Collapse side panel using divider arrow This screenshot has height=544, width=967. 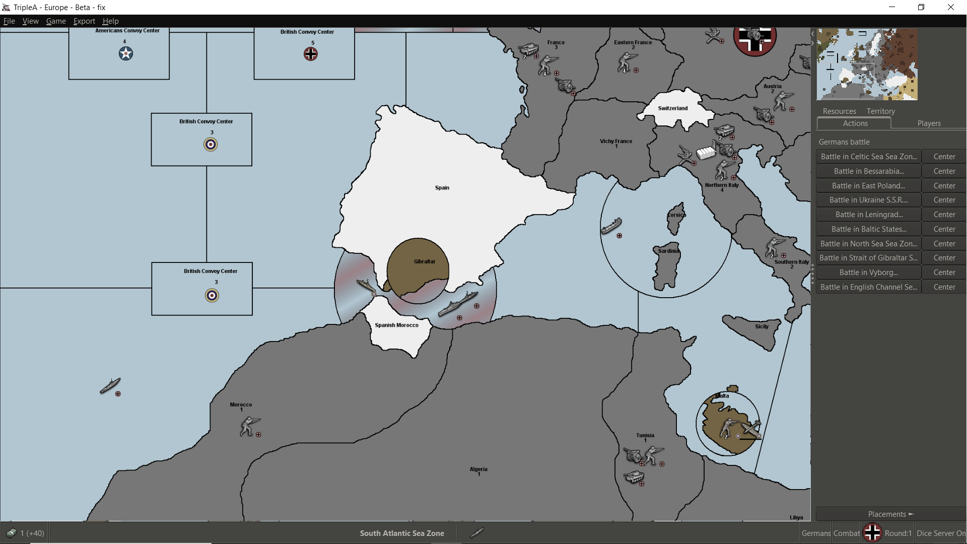click(812, 43)
